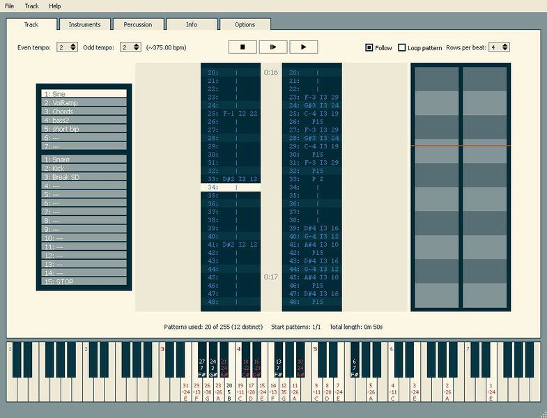Switch to the Instruments tab
This screenshot has width=547, height=418.
click(x=84, y=24)
